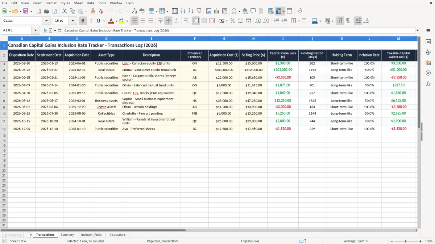This screenshot has width=435, height=244.
Task: Toggle bold formatting
Action: (83, 21)
